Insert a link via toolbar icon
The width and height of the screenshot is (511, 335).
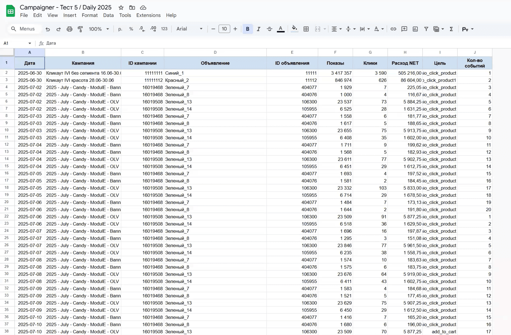(x=393, y=29)
